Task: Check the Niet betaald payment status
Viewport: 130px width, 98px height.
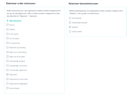Action: coord(70,18)
